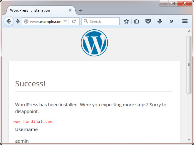The image size is (194, 145).
Task: Click the Username label
Action: point(27,130)
